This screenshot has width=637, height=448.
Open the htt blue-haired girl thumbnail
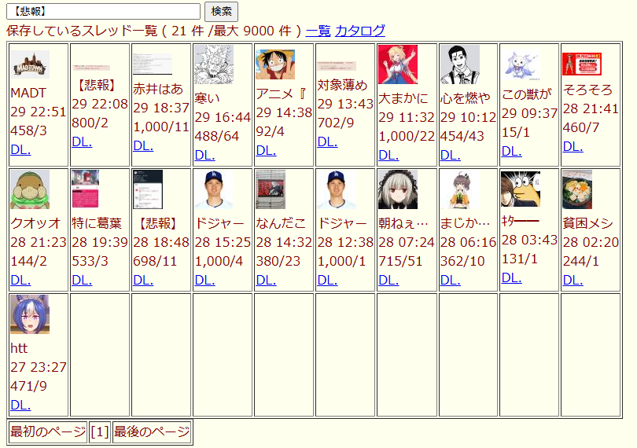[30, 314]
